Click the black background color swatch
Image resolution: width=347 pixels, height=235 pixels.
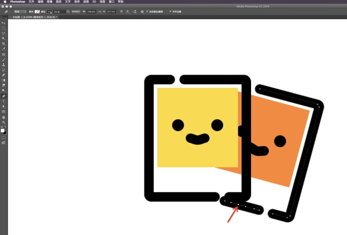click(5, 133)
